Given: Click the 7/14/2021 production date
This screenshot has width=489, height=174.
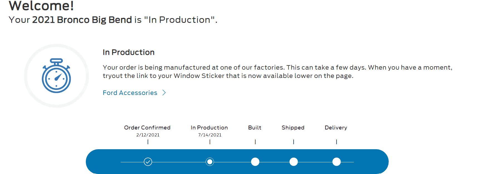Looking at the screenshot, I should coord(210,135).
